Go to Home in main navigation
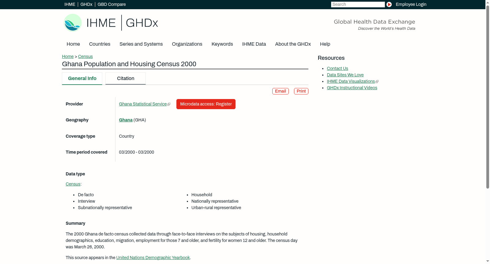 point(73,44)
